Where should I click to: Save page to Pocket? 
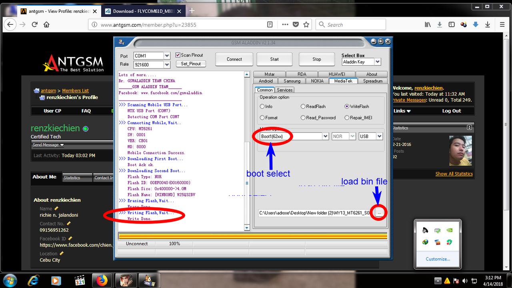296,24
